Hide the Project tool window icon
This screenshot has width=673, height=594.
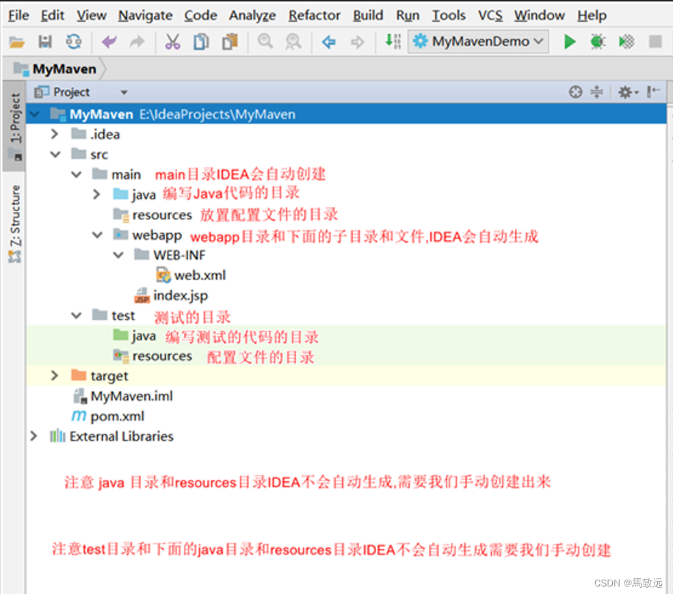(x=653, y=92)
